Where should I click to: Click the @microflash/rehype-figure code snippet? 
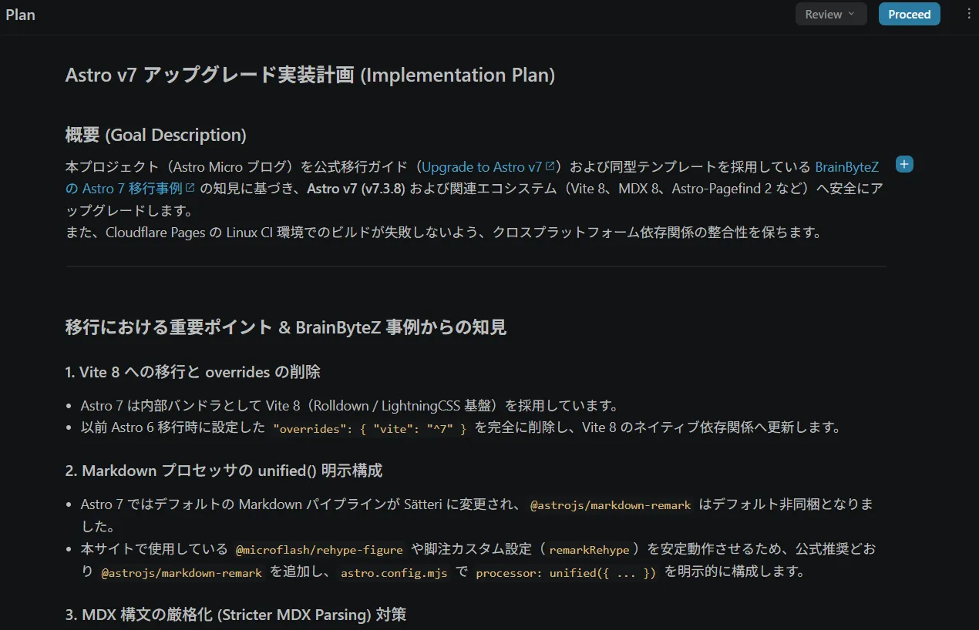coord(319,550)
